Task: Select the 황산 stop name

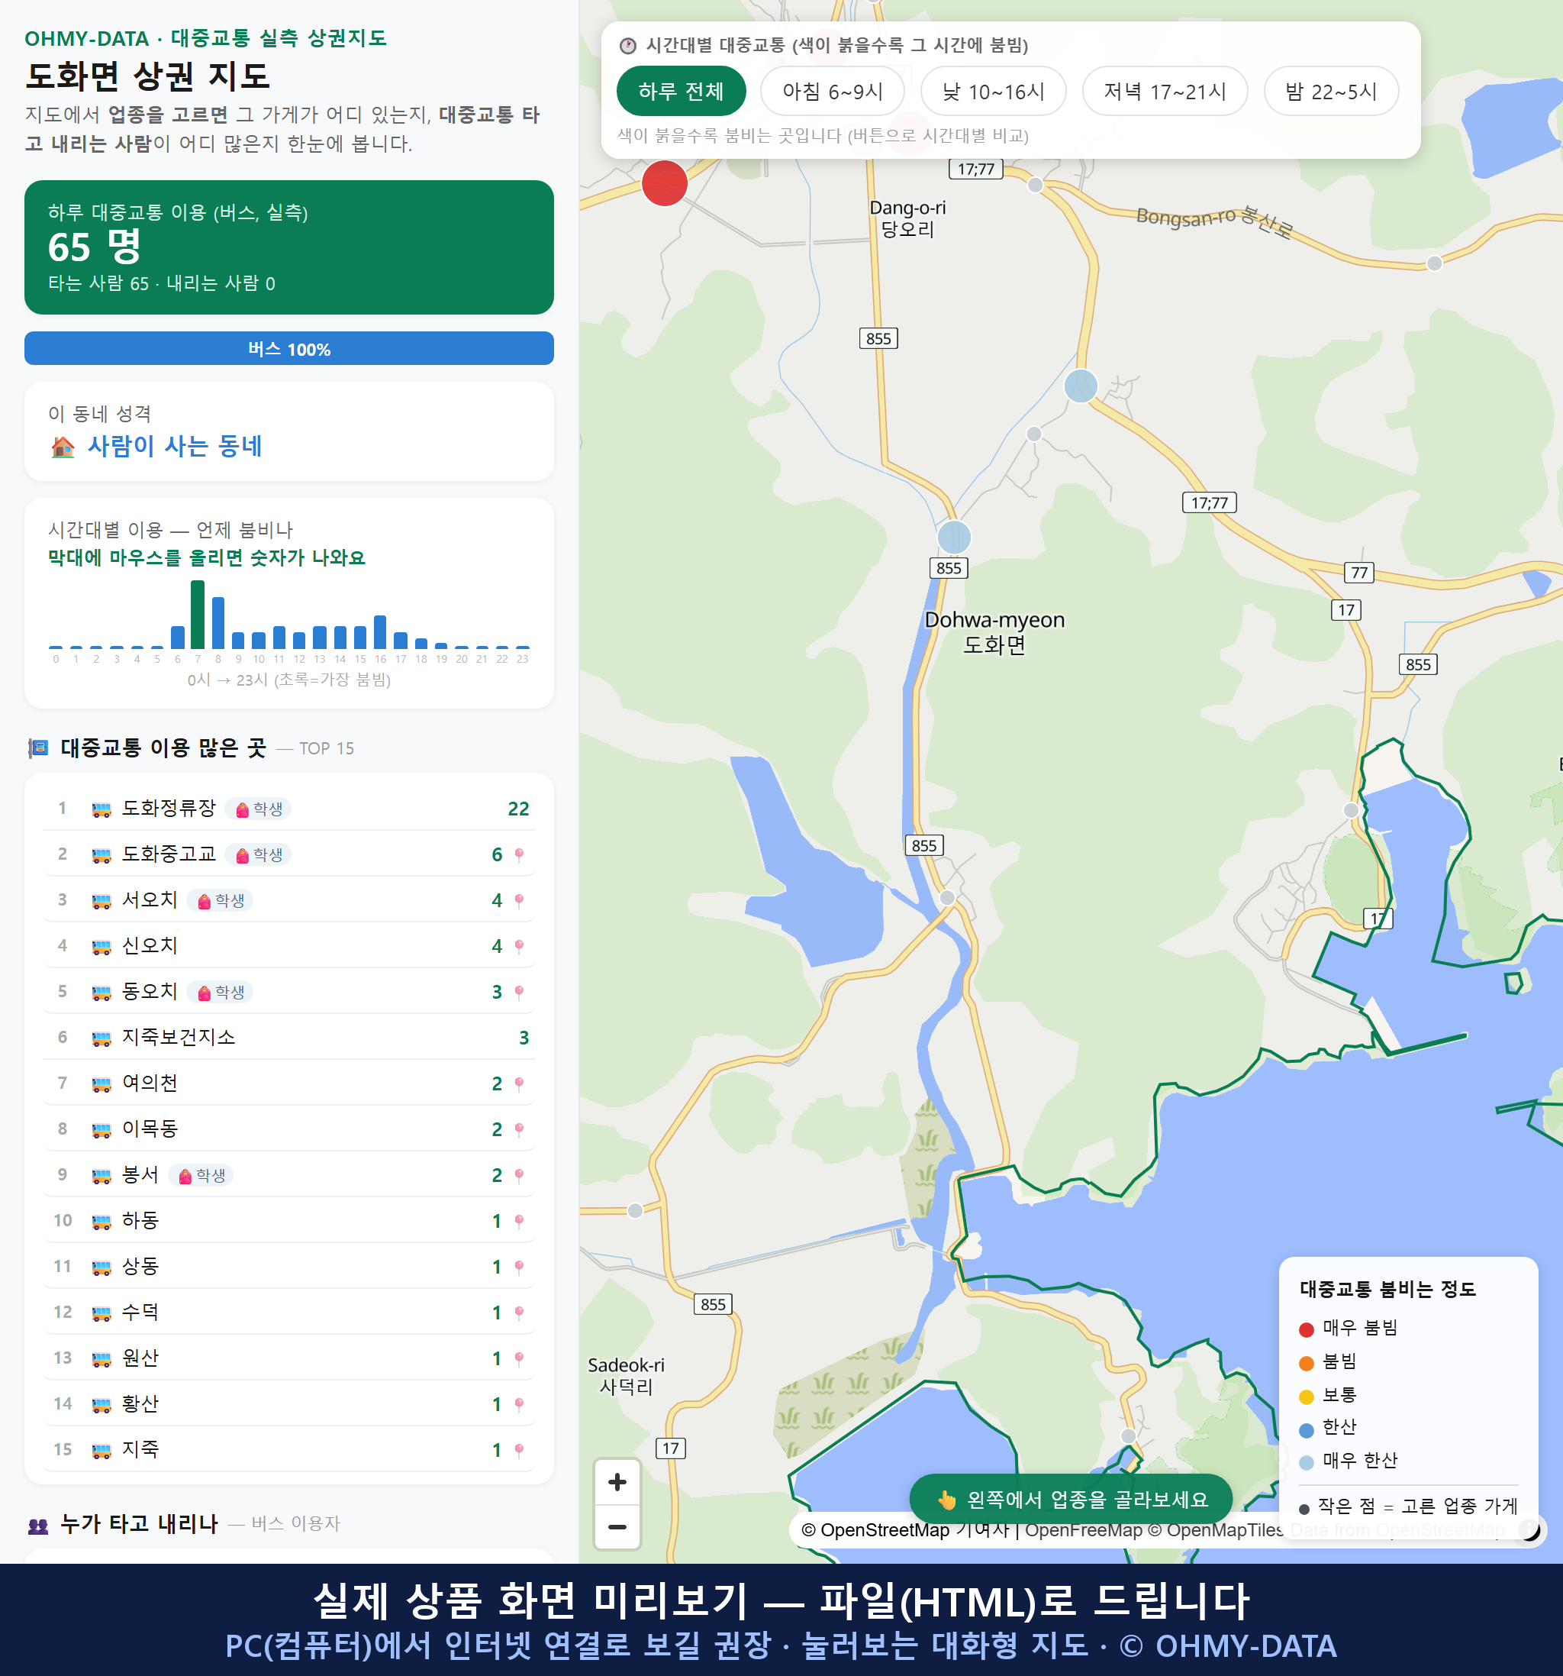Action: pos(140,1403)
